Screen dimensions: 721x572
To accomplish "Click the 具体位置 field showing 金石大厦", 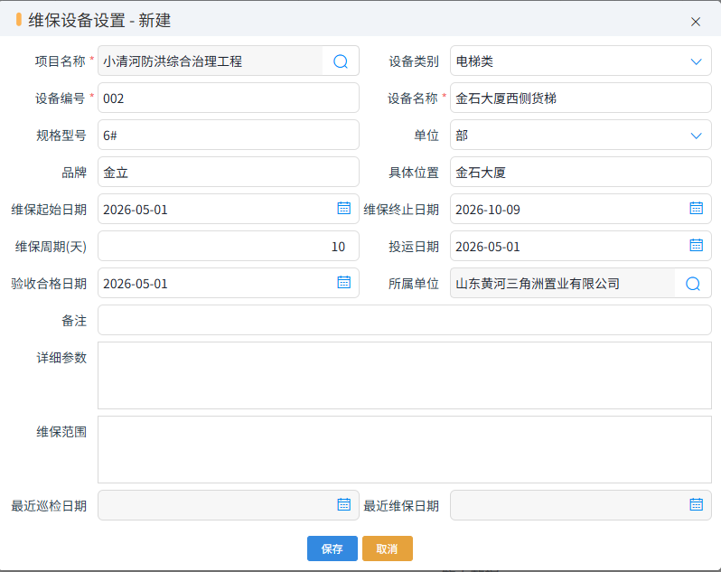I will coord(580,172).
